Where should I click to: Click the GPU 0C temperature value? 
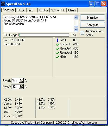pos(75,40)
